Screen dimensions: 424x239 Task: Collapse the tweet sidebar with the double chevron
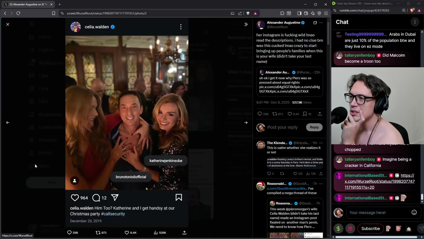click(246, 24)
